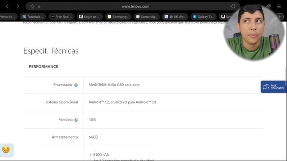
Task: Click the padlock icon in address bar
Action: point(39,7)
